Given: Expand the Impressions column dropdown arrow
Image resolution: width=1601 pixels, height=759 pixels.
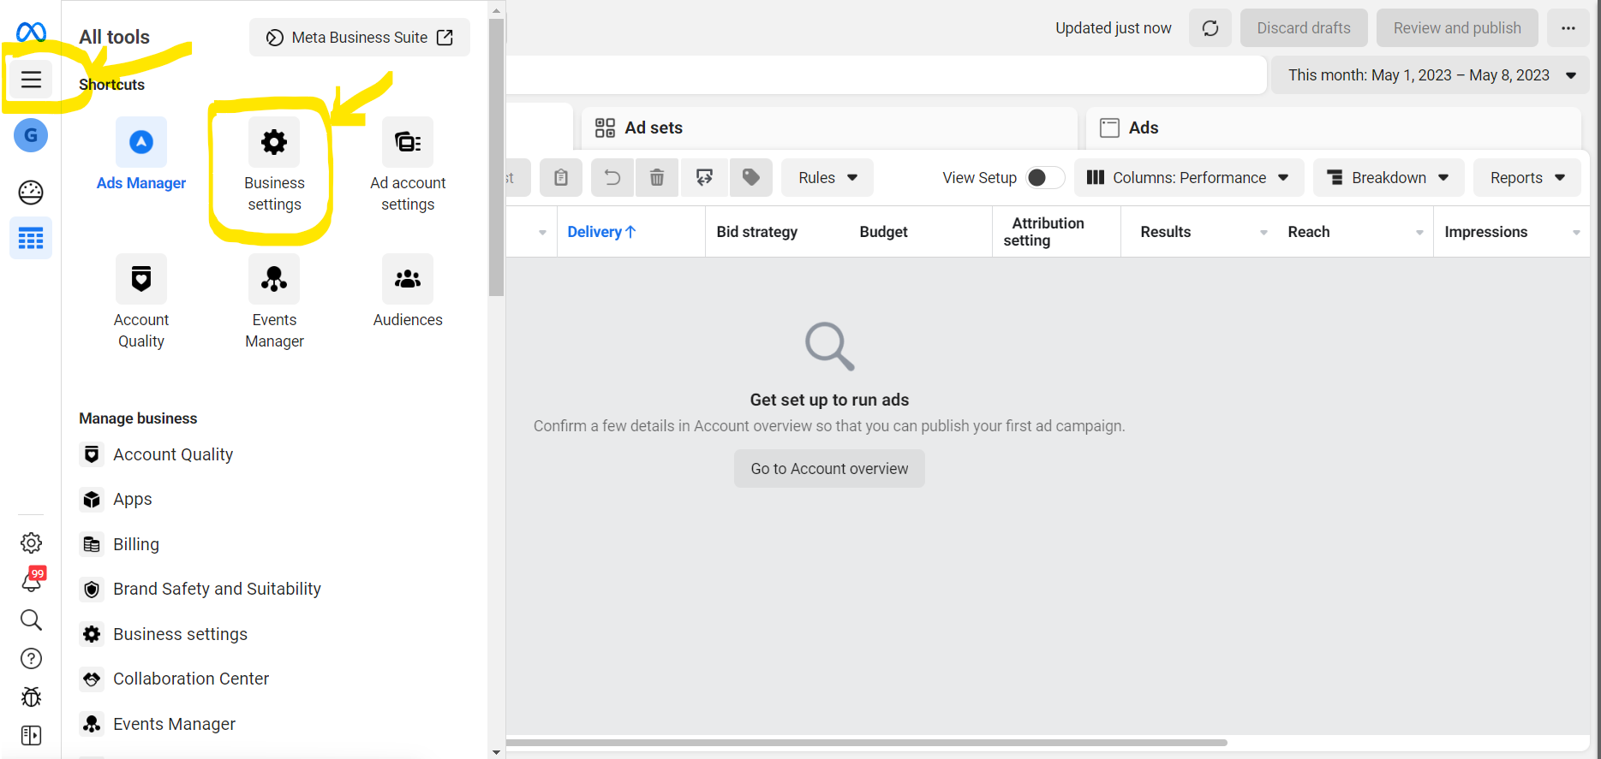Looking at the screenshot, I should [1576, 233].
